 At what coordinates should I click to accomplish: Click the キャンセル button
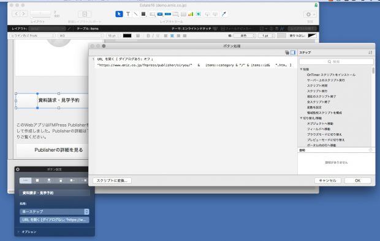click(327, 180)
